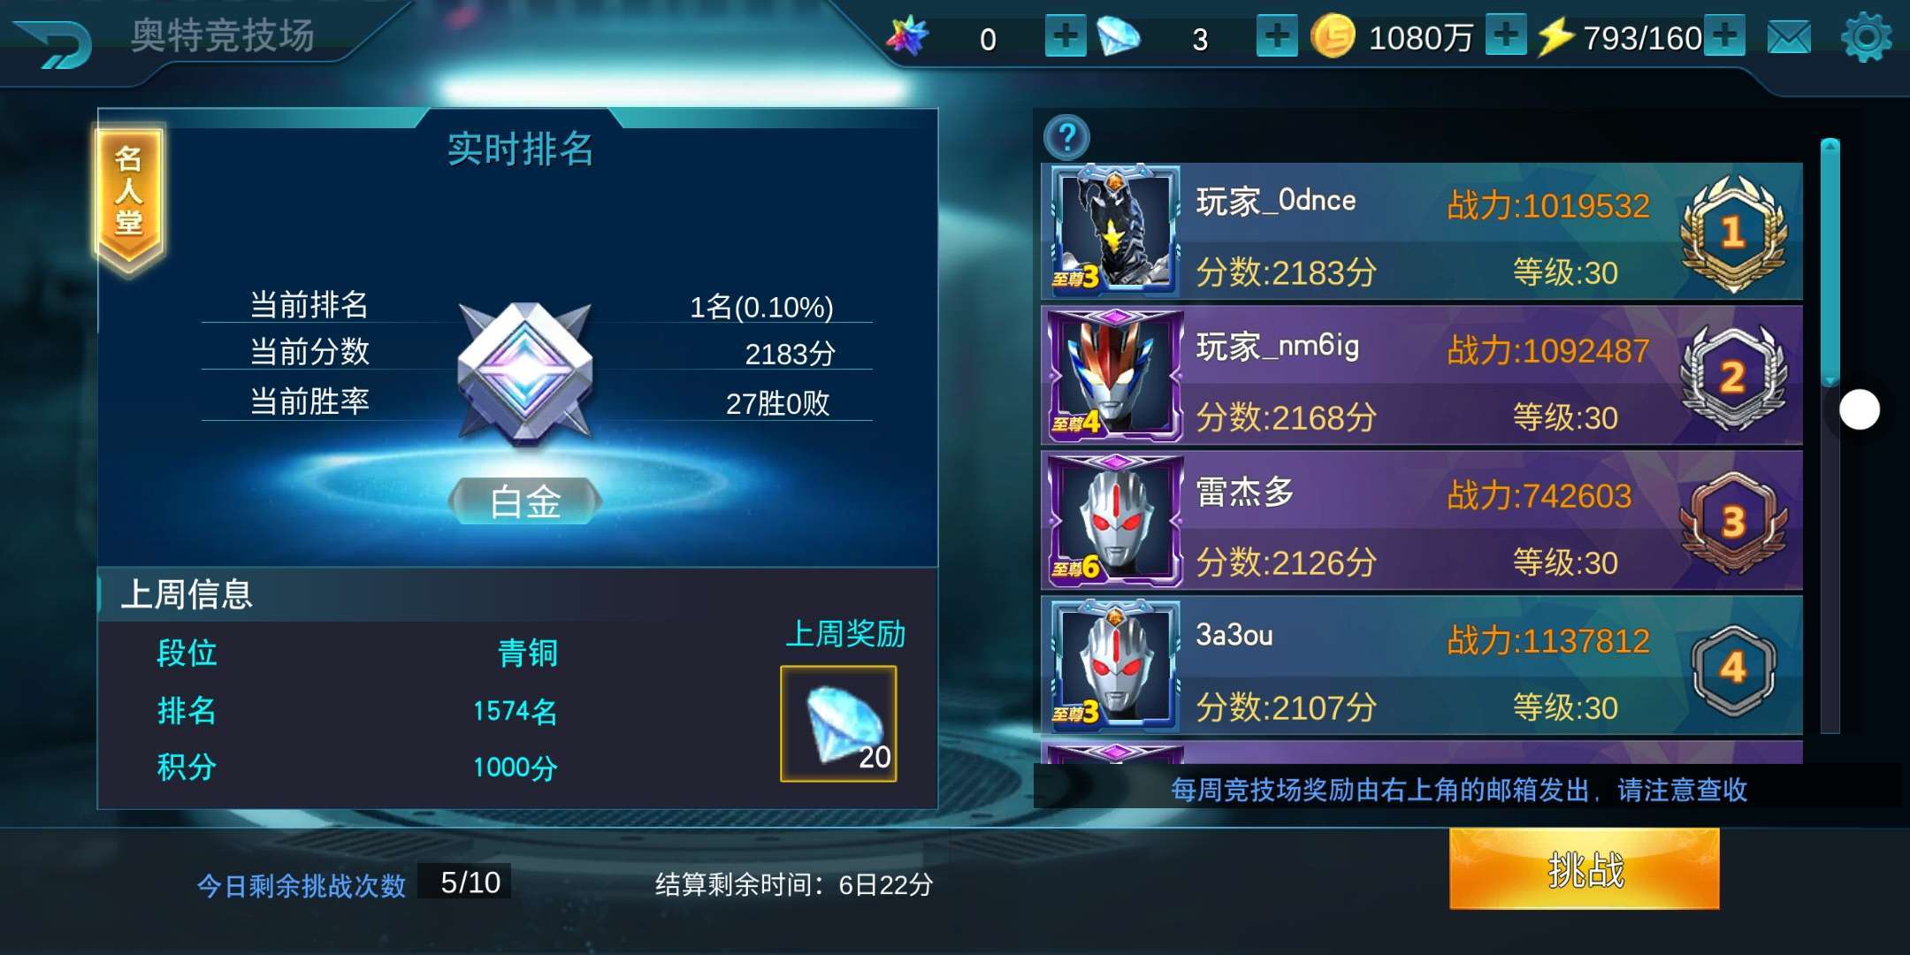Click the ranking list scrollbar
The image size is (1910, 955).
pyautogui.click(x=1830, y=436)
